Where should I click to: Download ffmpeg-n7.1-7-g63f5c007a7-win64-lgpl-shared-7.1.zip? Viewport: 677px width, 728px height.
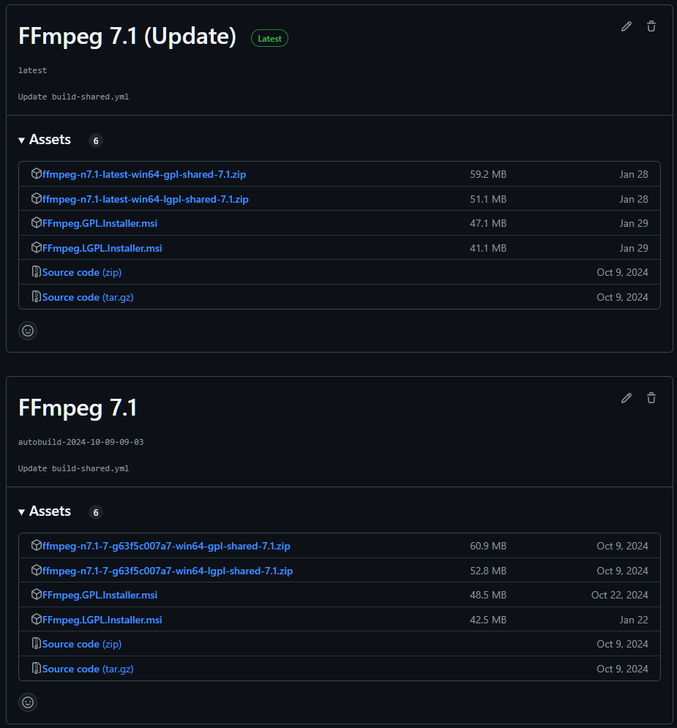[168, 571]
